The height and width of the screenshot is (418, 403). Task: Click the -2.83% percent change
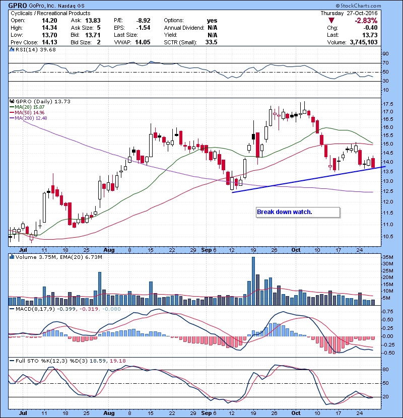click(366, 21)
